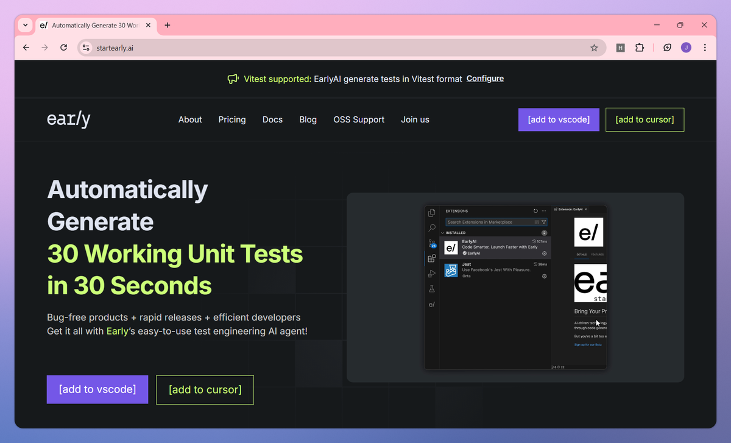Click the Extensions icon in the VS Code demo sidebar

tap(432, 258)
